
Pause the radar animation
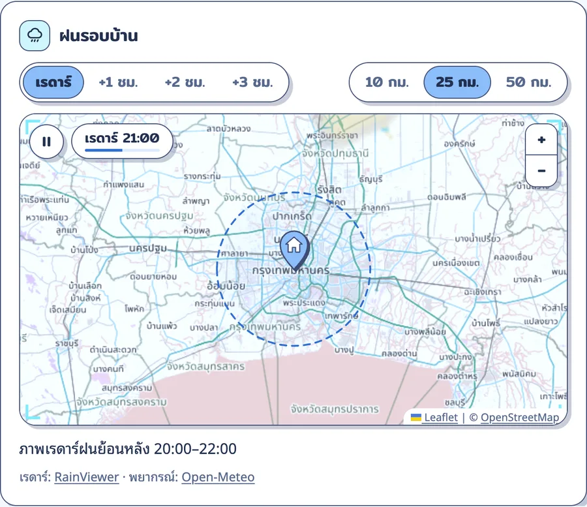(46, 142)
